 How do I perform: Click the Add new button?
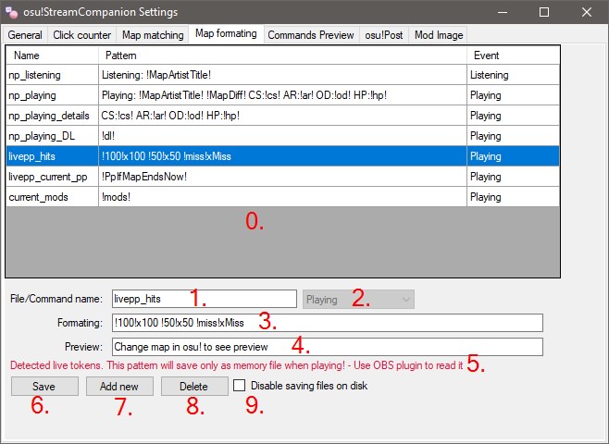click(x=119, y=386)
